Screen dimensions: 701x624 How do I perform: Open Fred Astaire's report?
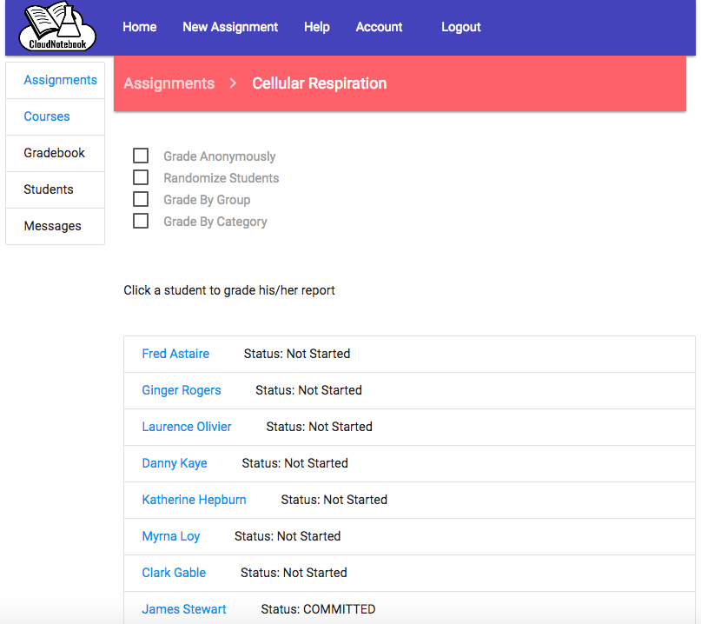[x=175, y=354]
